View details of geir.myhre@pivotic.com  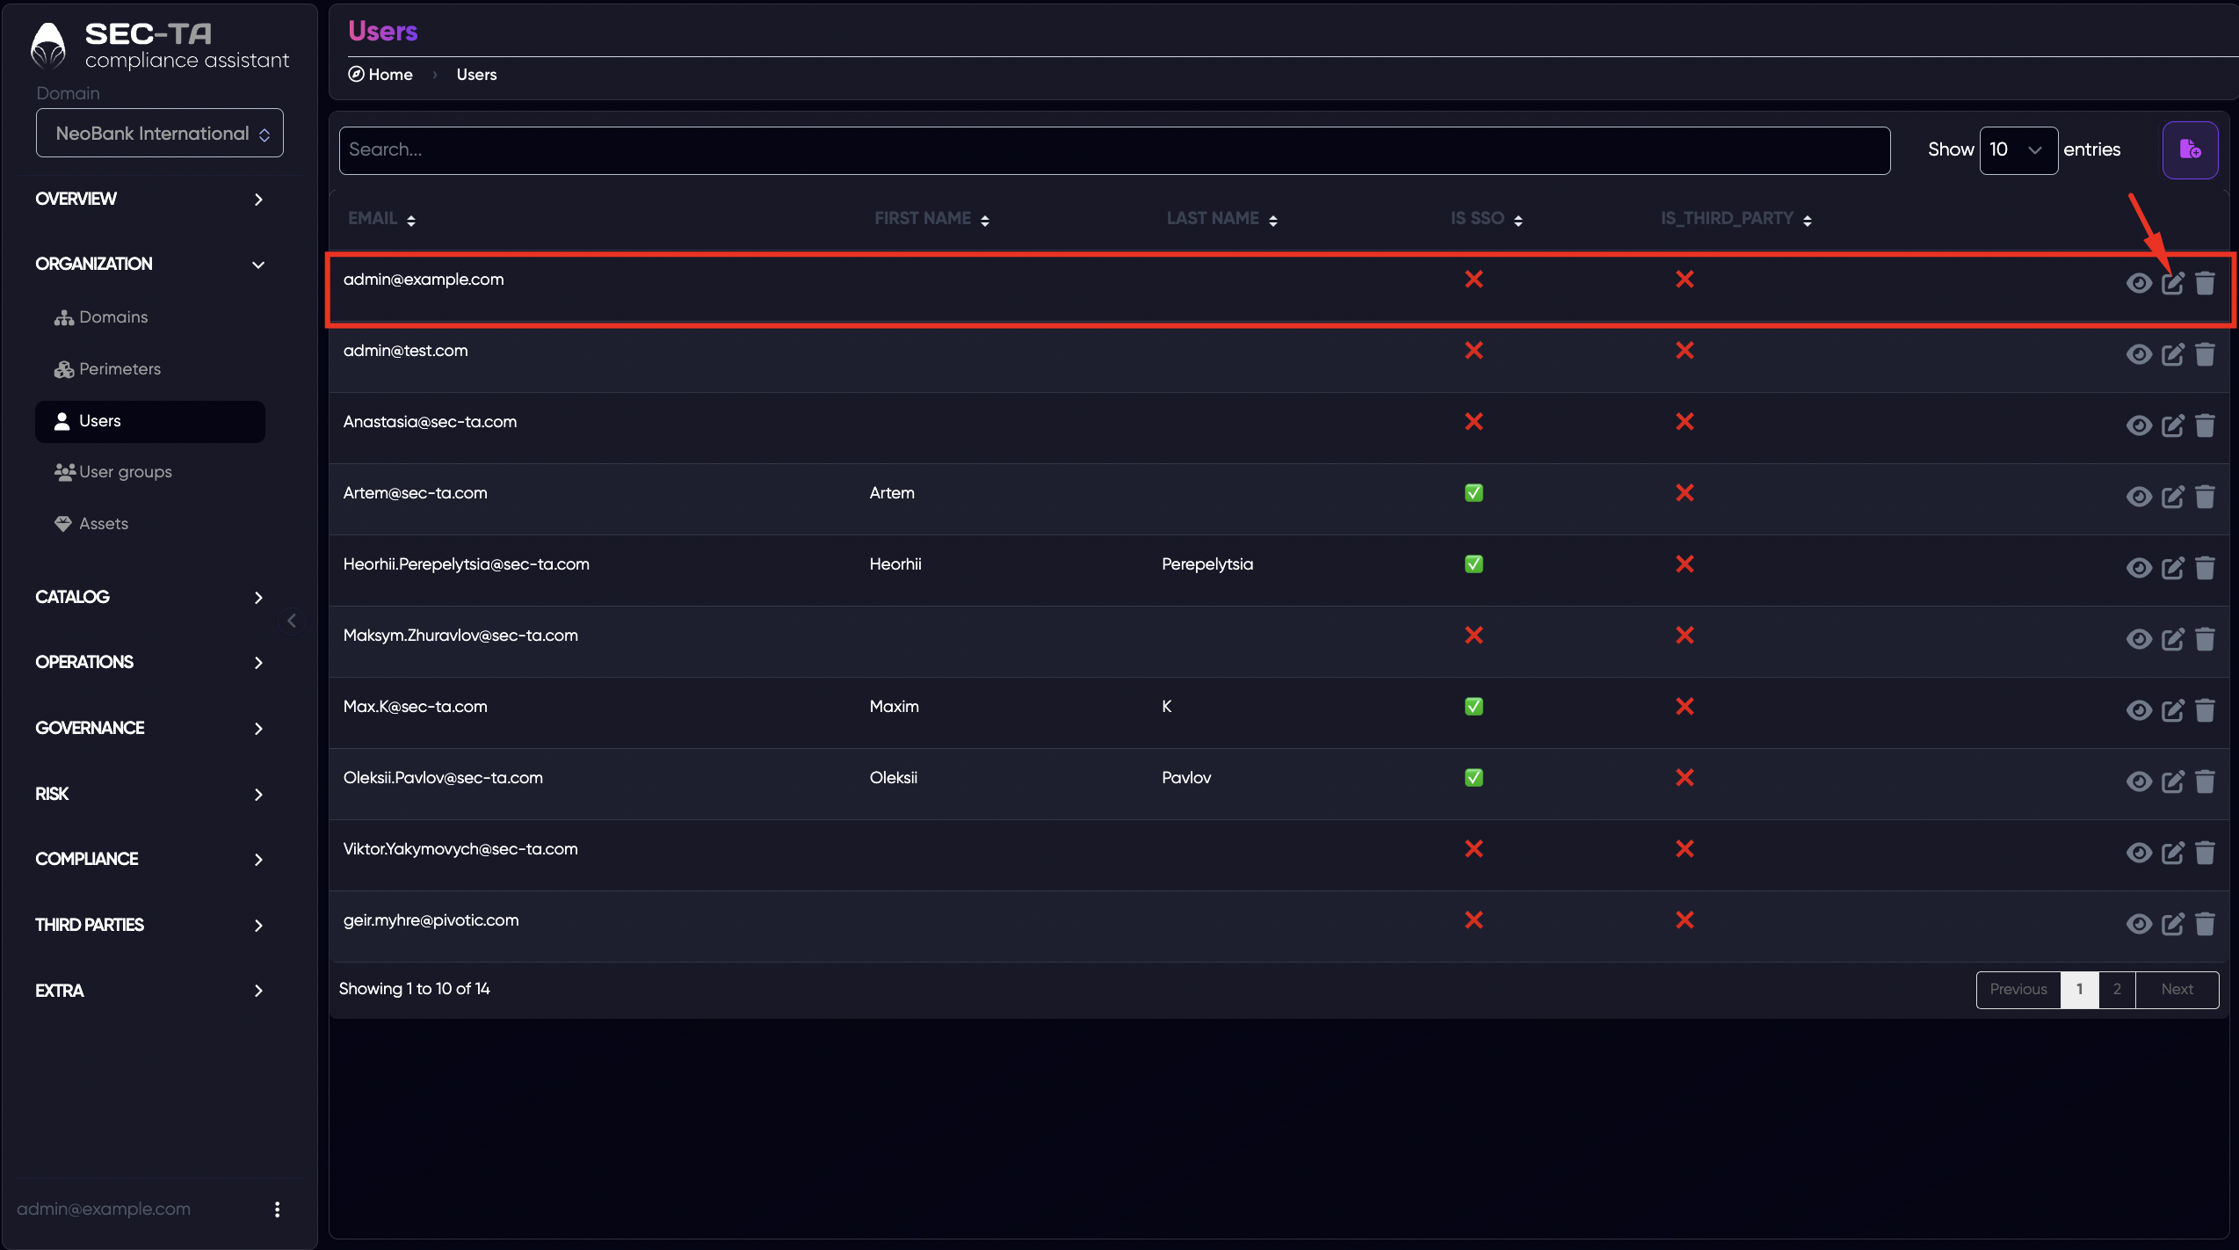[x=2139, y=924]
